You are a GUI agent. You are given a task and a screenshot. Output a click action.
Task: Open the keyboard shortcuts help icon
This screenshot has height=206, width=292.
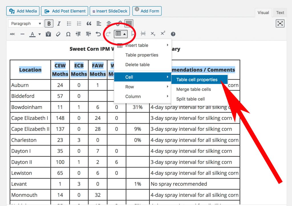pos(173,34)
